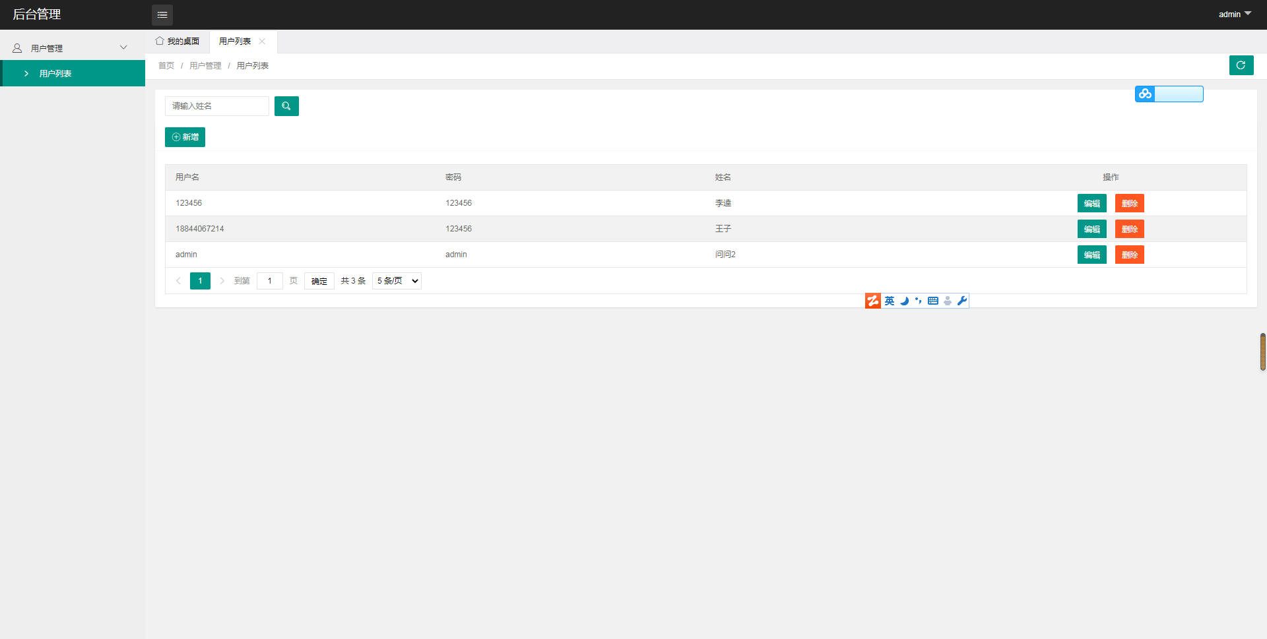Click the password cell admin
Image resolution: width=1267 pixels, height=639 pixels.
456,255
